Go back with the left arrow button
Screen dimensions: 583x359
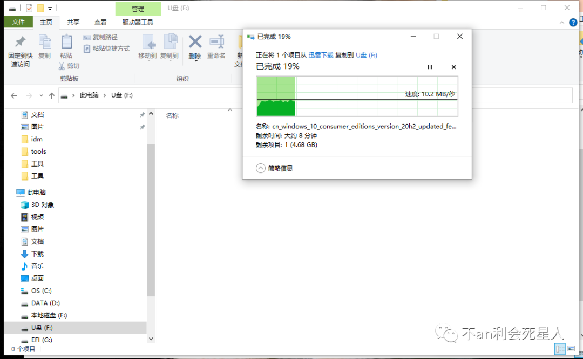tap(13, 96)
